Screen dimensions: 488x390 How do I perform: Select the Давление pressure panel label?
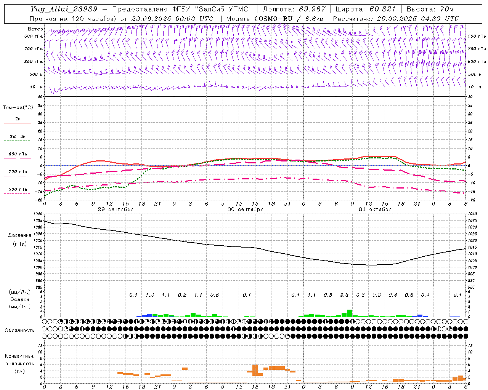point(20,235)
